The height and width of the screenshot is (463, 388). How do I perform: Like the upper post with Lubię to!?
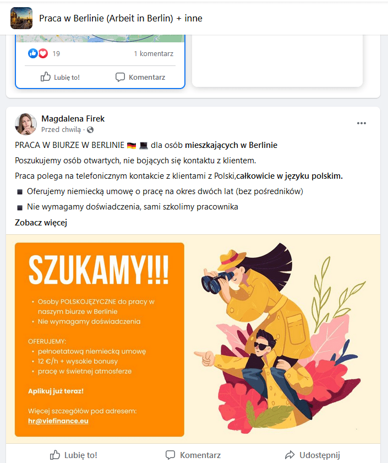point(61,77)
